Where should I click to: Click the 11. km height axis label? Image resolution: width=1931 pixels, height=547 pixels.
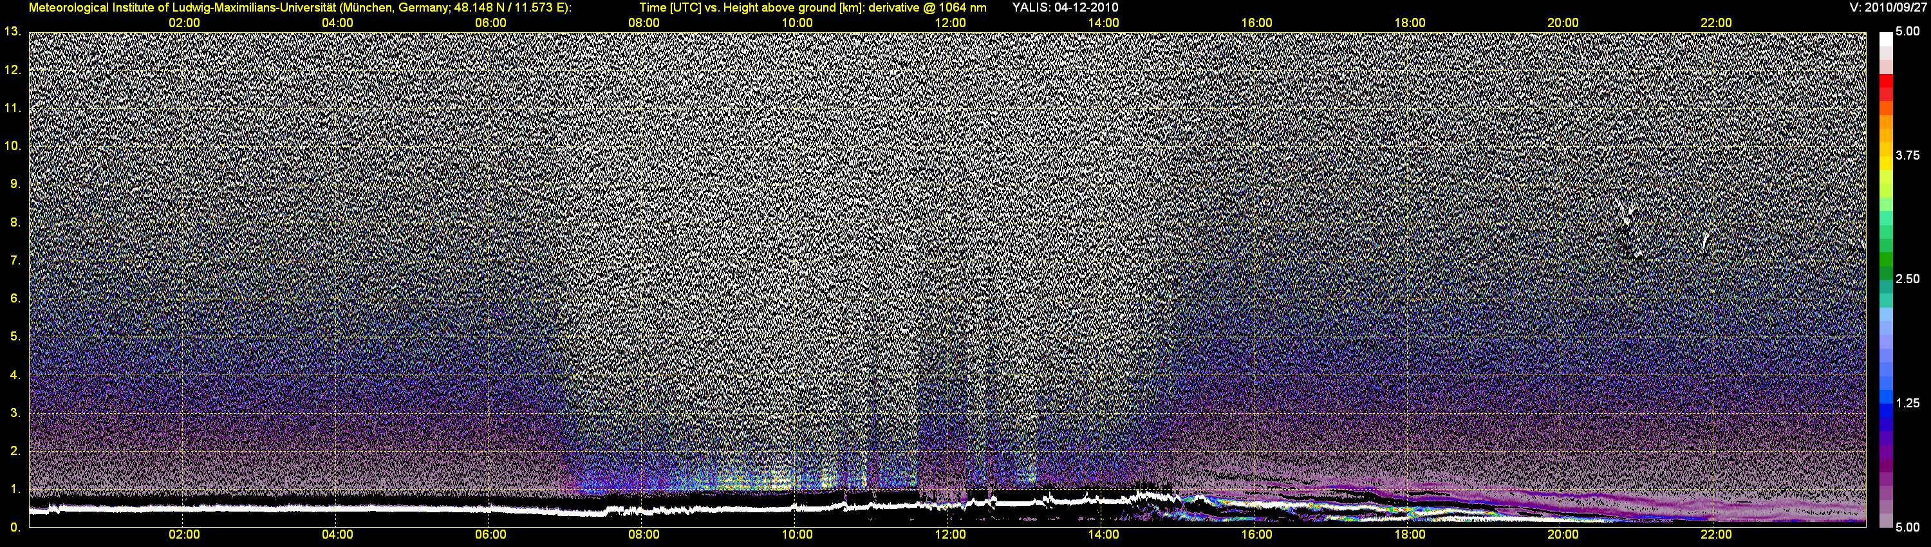tap(13, 108)
